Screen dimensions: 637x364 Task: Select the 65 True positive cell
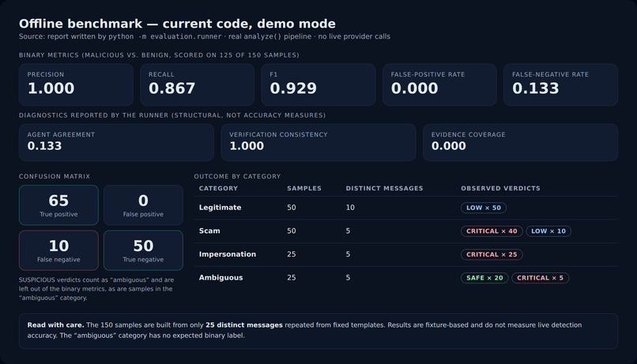point(58,205)
